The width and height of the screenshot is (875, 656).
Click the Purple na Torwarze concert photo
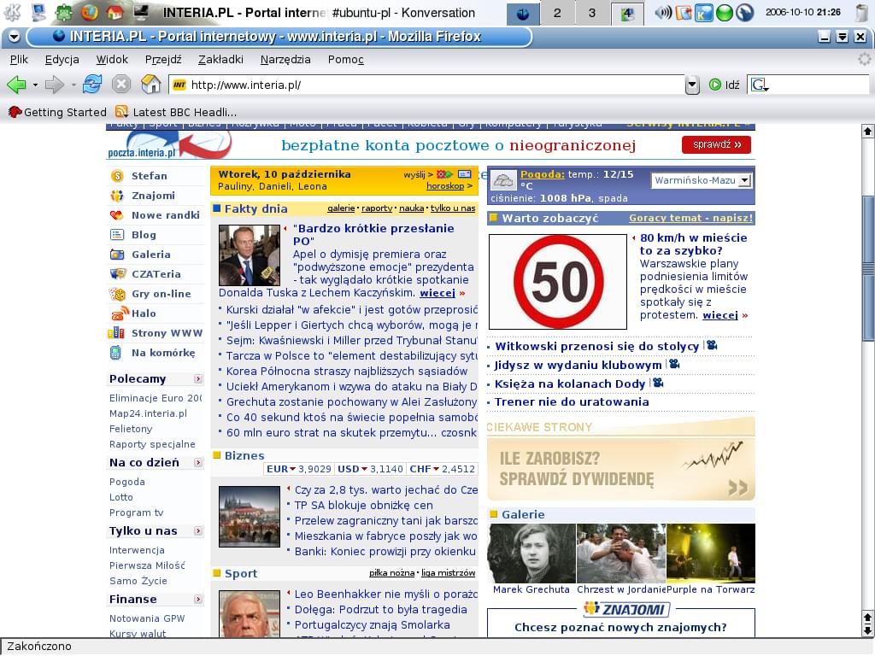[x=711, y=553]
